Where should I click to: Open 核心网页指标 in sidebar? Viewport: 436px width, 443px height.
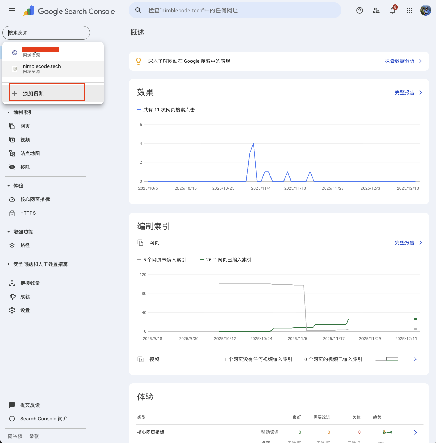pos(35,199)
